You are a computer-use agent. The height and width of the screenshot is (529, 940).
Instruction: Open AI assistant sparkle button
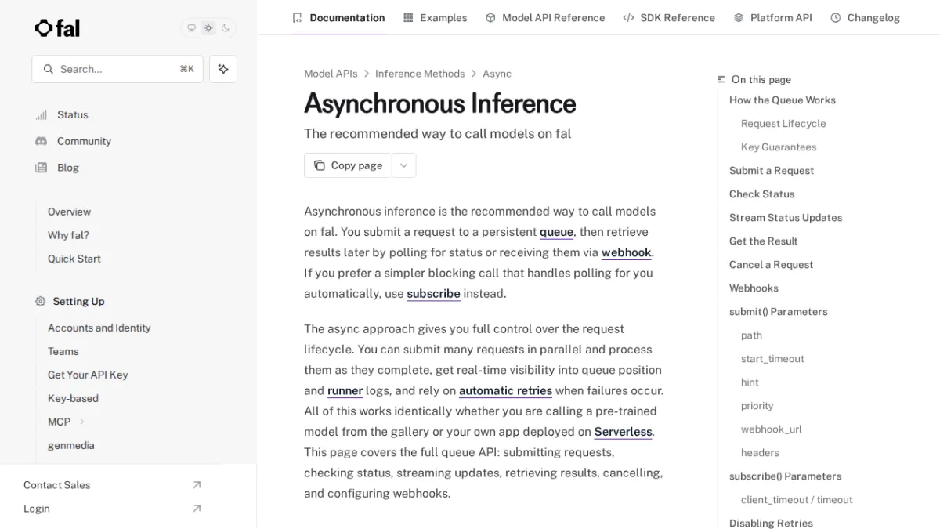pyautogui.click(x=223, y=69)
